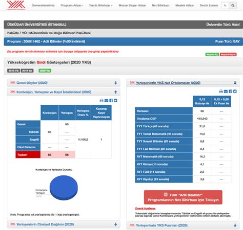This screenshot has width=243, height=230.
Task: Click the YÖK logo in the navbar
Action: [16, 5]
